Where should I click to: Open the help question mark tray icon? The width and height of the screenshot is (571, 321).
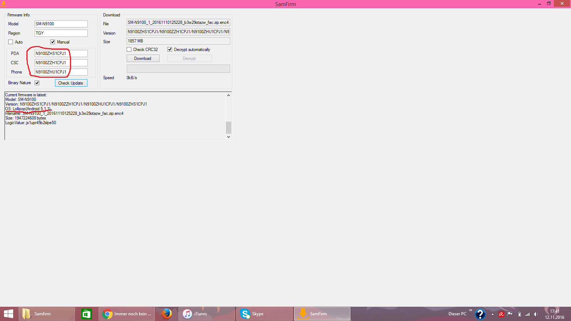tap(480, 314)
